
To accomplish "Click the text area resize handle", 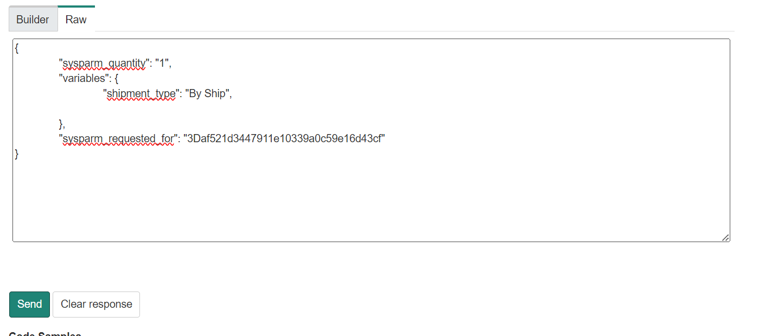I will coord(725,237).
